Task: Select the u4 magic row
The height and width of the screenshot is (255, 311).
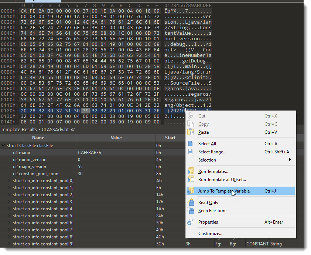Action: pyautogui.click(x=92, y=152)
